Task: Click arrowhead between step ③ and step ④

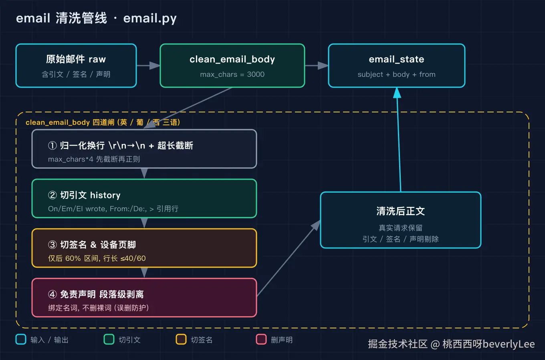Action: tap(144, 273)
